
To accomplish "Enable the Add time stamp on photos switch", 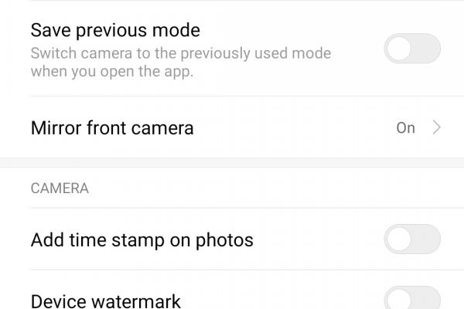I will [x=412, y=240].
